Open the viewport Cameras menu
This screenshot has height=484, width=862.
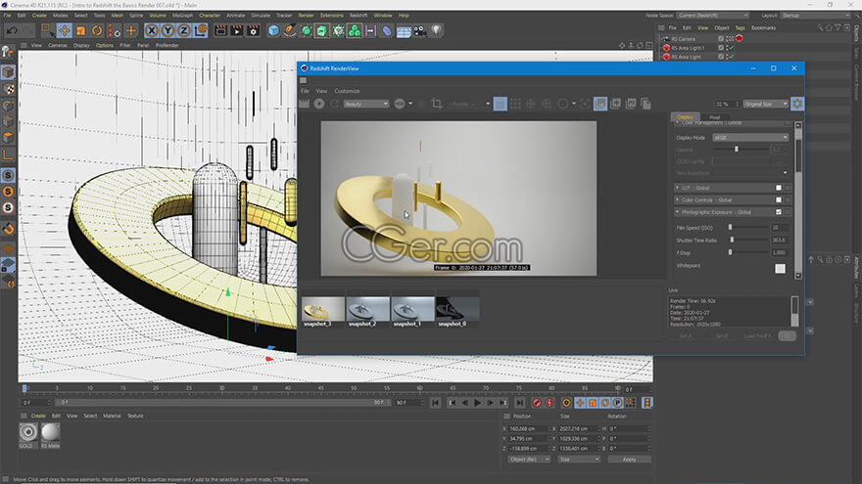(58, 45)
